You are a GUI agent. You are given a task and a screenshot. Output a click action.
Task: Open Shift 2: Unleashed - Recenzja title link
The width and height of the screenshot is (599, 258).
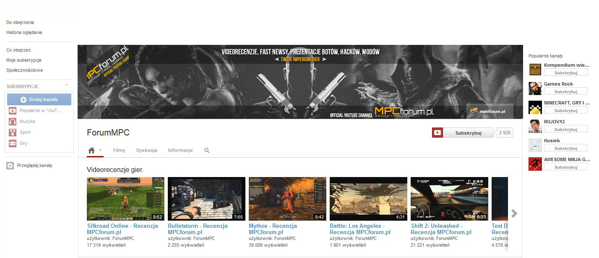coord(441,229)
